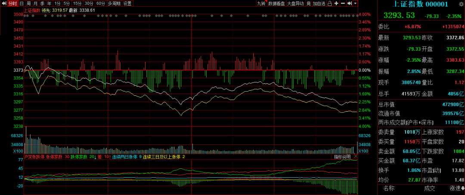Click the 名称 column header
Viewport: 465px width, 195px height.
[x=389, y=188]
